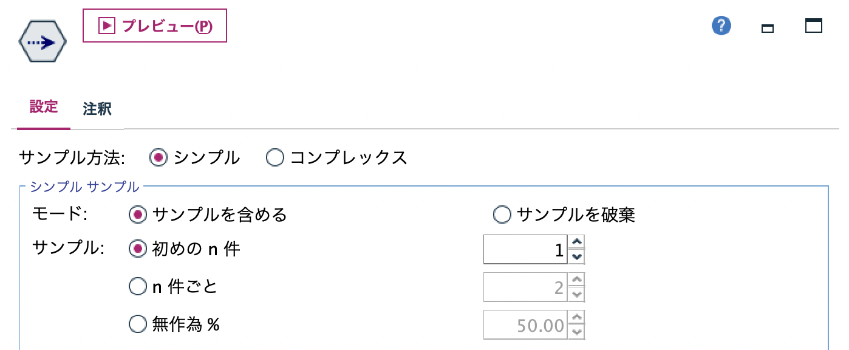Run プレビュー(P) to preview the data
Image resolution: width=849 pixels, height=350 pixels.
(154, 26)
